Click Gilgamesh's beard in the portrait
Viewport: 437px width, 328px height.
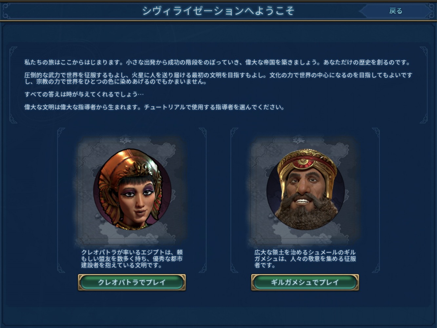pos(306,213)
